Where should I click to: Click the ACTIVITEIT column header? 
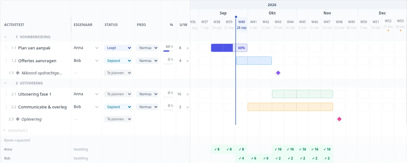coord(14,25)
